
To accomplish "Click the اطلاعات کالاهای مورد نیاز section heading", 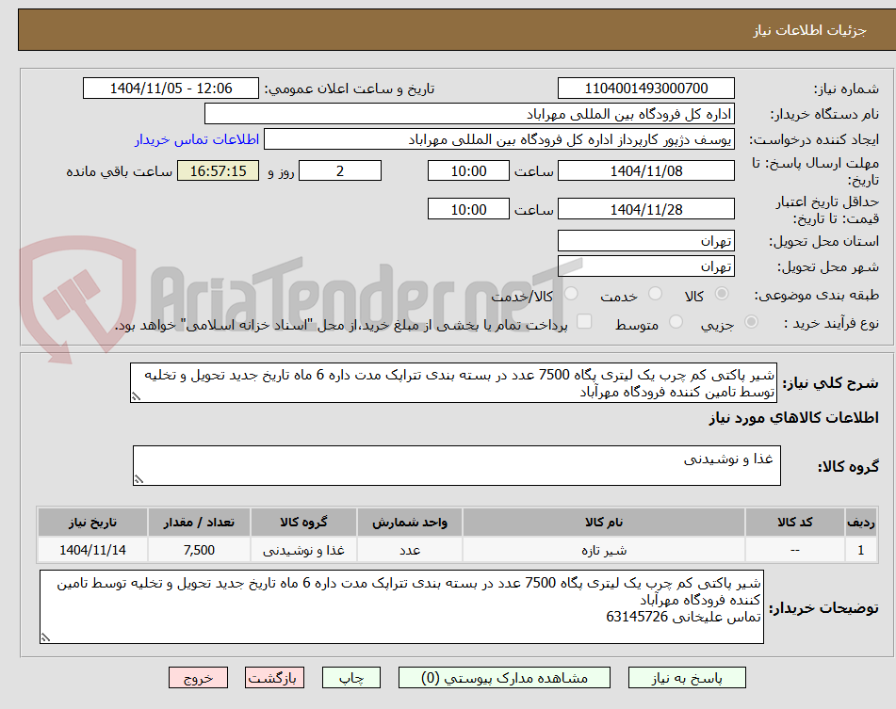I will click(793, 418).
